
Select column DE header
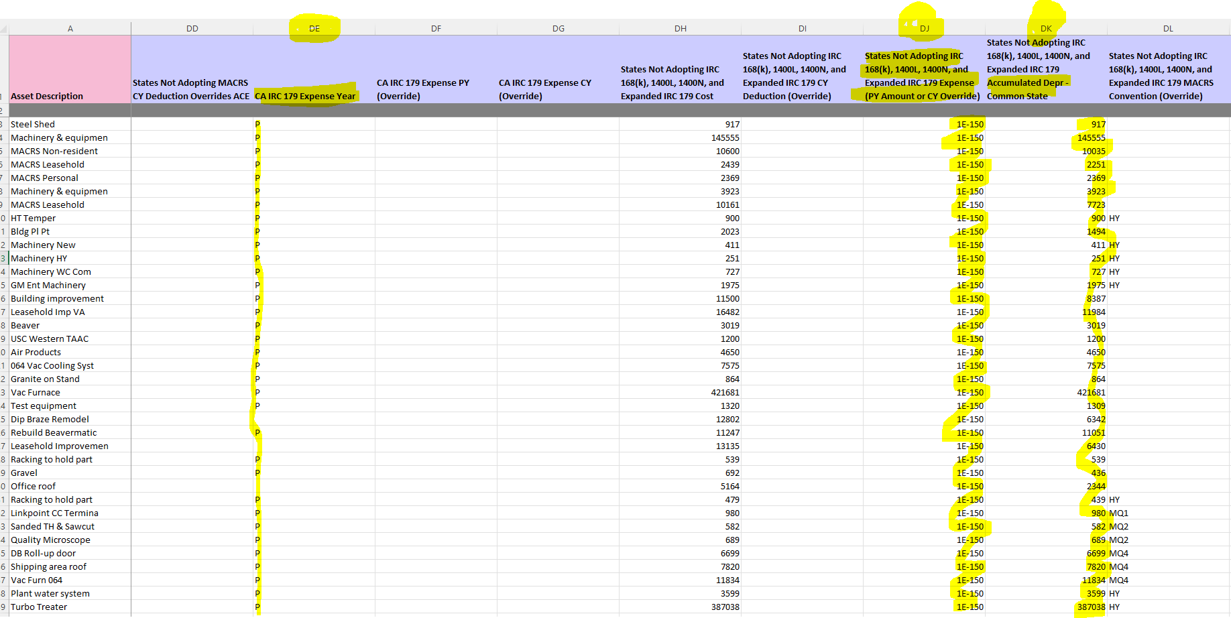tap(314, 29)
